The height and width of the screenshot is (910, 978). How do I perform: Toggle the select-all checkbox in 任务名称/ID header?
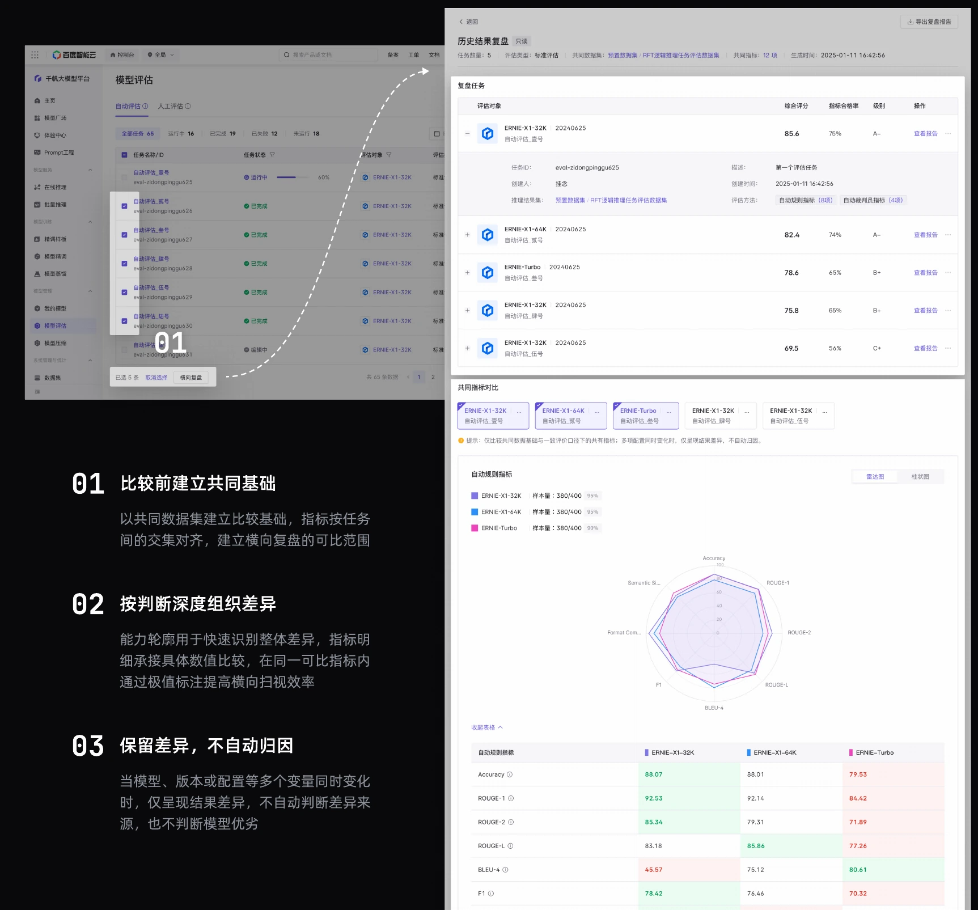coord(124,155)
